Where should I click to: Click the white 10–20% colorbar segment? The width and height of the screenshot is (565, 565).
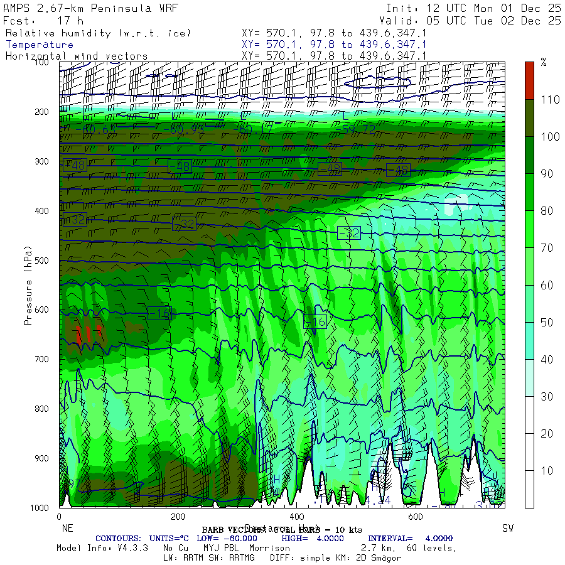point(529,452)
